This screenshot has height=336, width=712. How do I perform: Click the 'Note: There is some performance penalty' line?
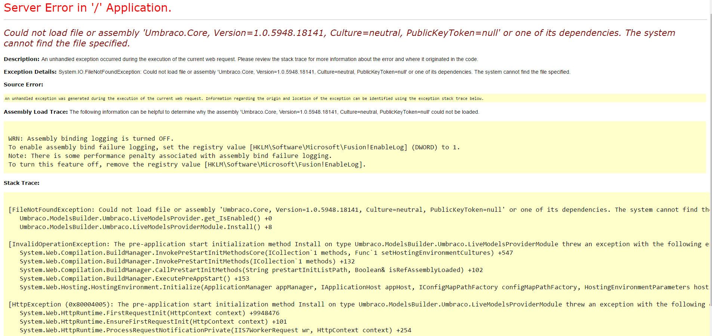(170, 156)
